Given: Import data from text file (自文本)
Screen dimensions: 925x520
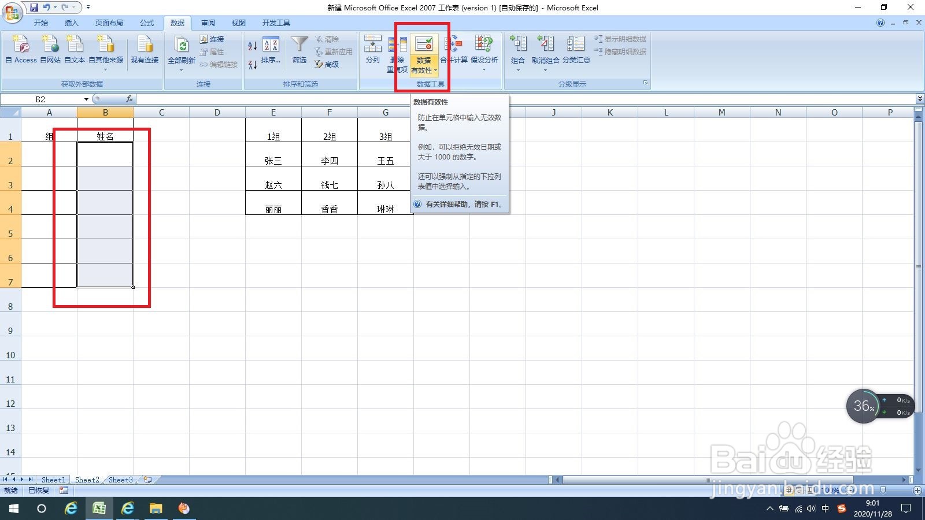Looking at the screenshot, I should pos(75,50).
